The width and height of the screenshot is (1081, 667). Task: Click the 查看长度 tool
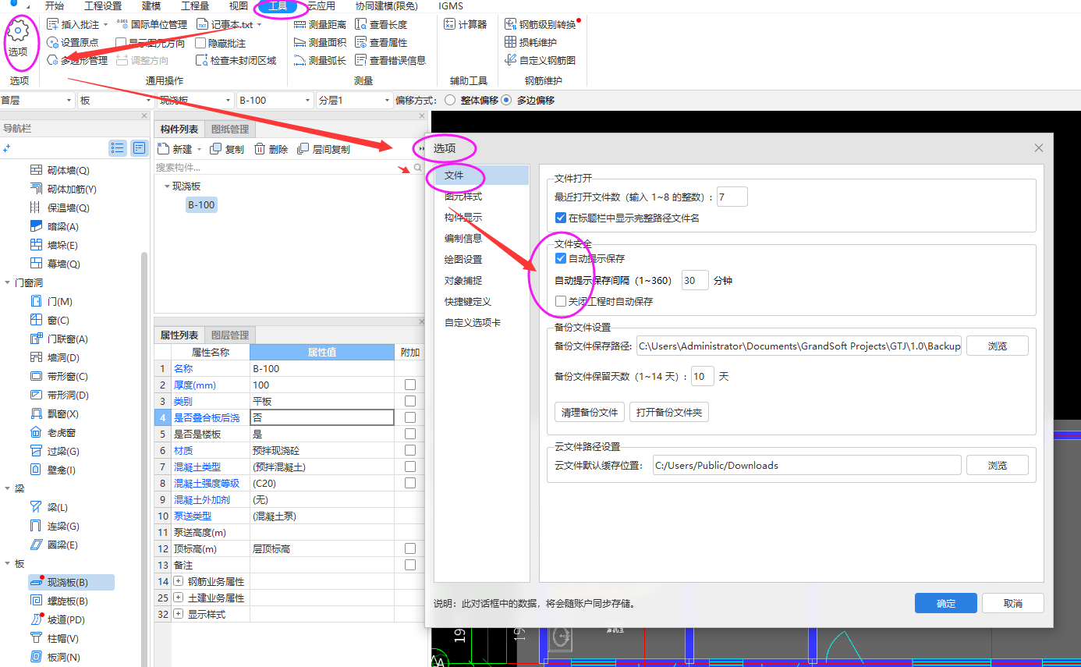381,25
